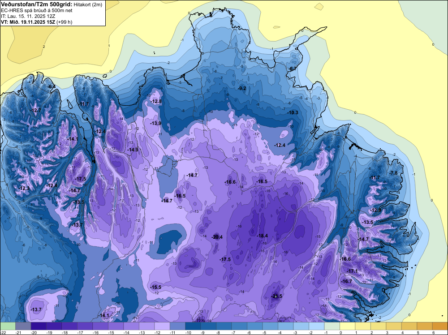Select the 'Hitakort (2m)' header text
448x335 pixels.
88,4
